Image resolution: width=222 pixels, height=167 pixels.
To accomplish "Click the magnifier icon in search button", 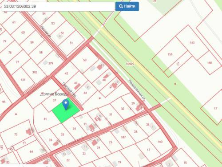I will 121,6.
